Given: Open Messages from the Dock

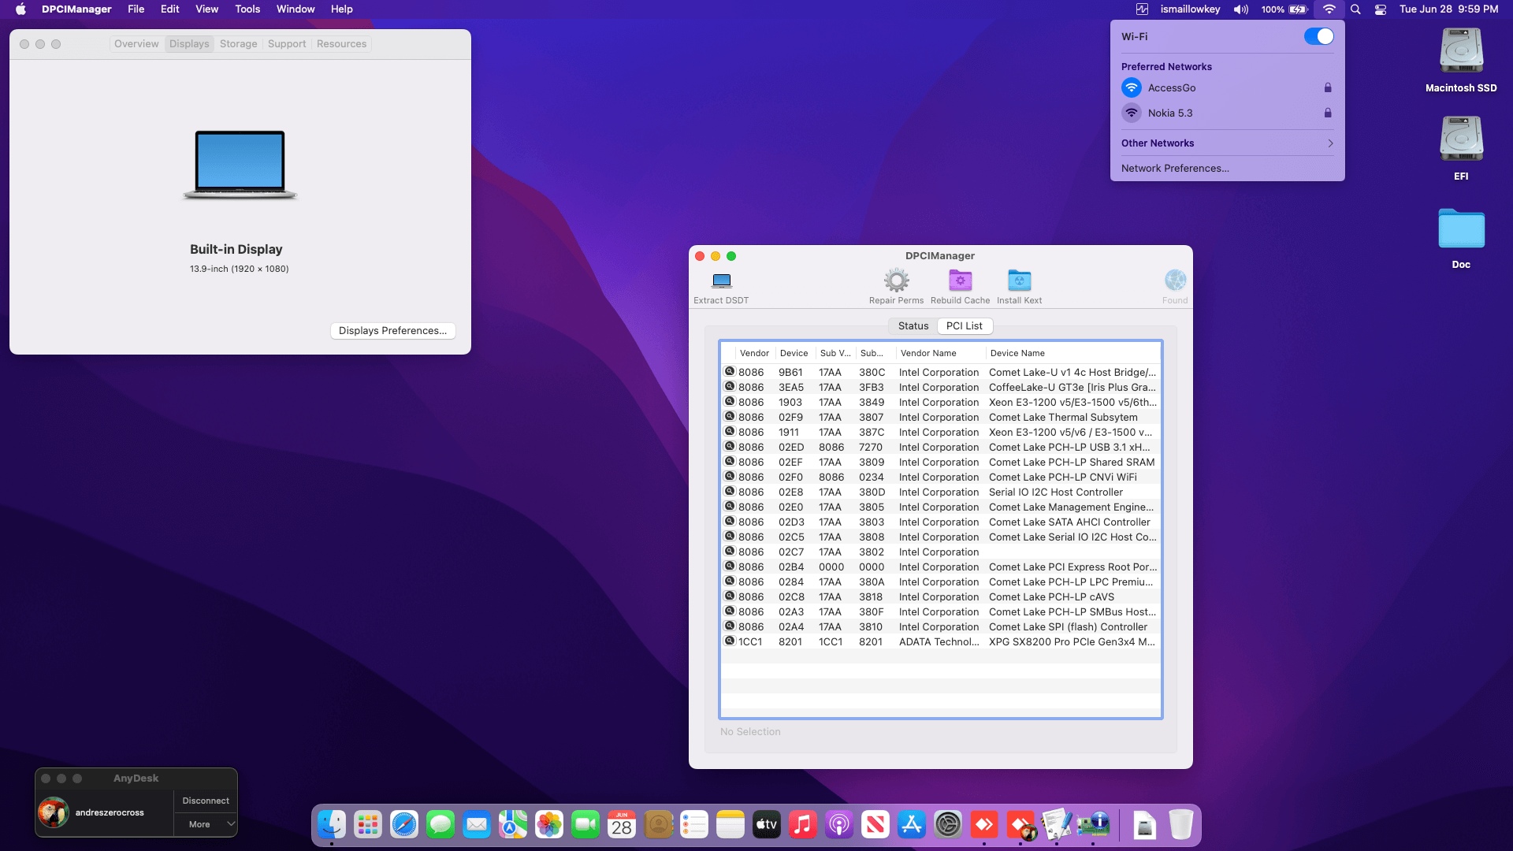Looking at the screenshot, I should (x=441, y=825).
